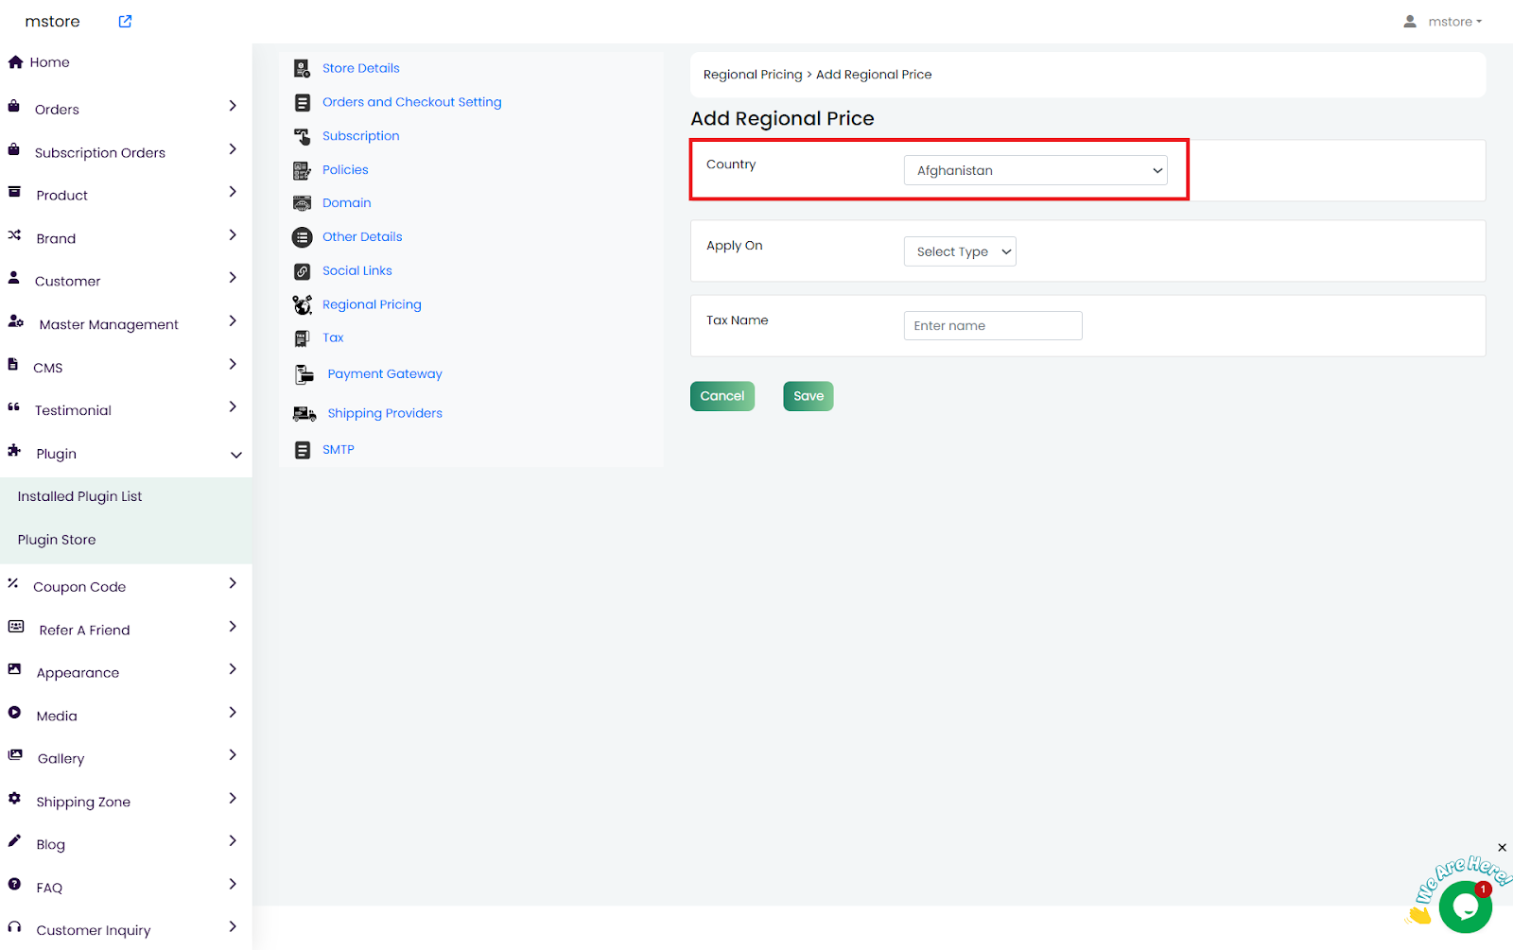
Task: Click the SMTP icon in settings list
Action: 302,450
